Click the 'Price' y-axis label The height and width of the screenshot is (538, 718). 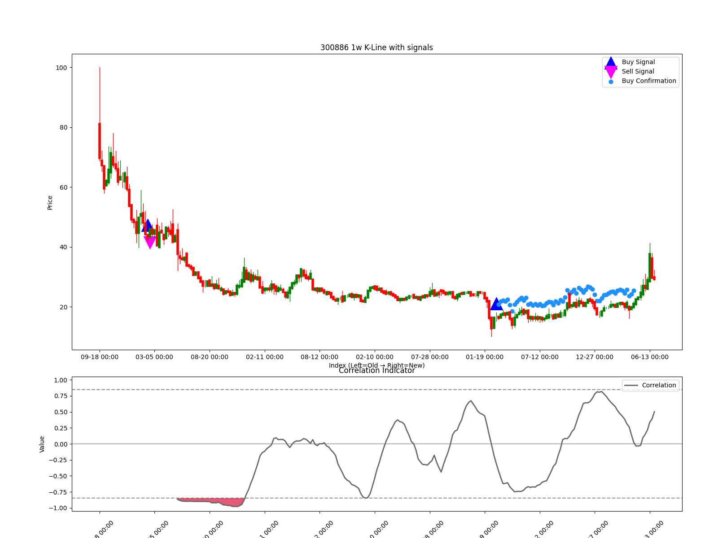point(50,203)
